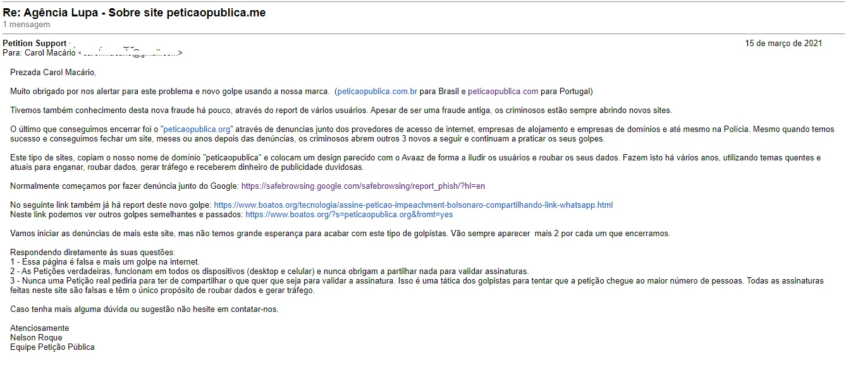The height and width of the screenshot is (365, 846).
Task: Click the greeting 'Prezada Carol Macário,'
Action: [x=53, y=73]
